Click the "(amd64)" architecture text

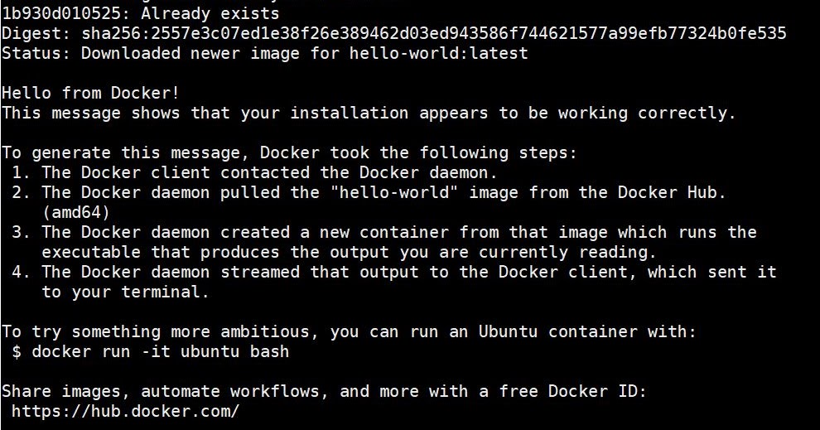76,212
